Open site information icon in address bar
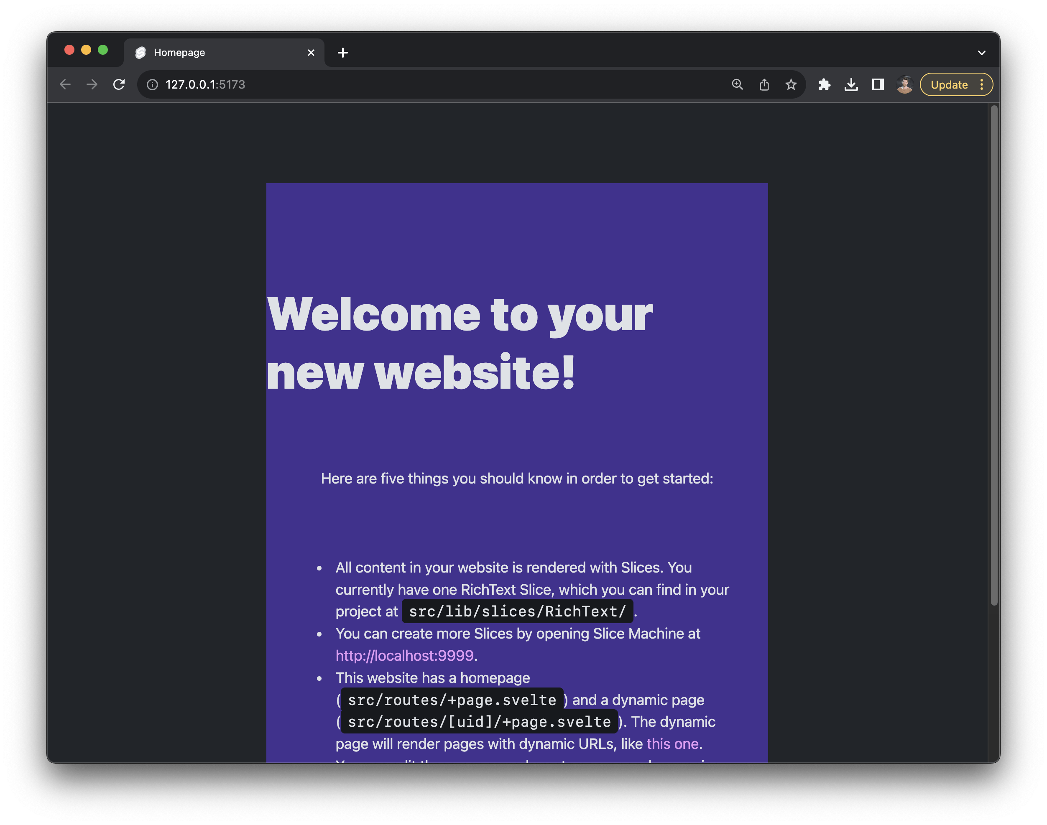1047x825 pixels. coord(152,85)
